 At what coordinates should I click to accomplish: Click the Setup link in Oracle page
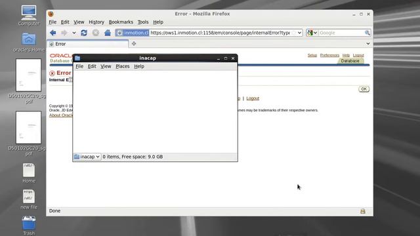312,55
